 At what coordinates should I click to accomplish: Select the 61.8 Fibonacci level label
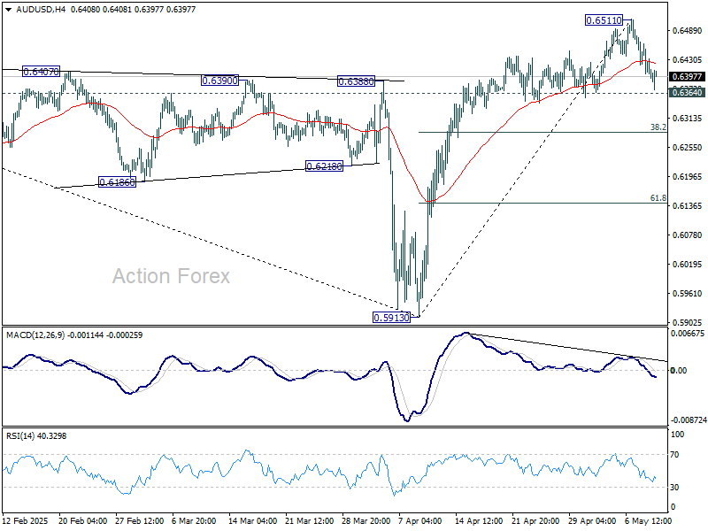coord(658,197)
